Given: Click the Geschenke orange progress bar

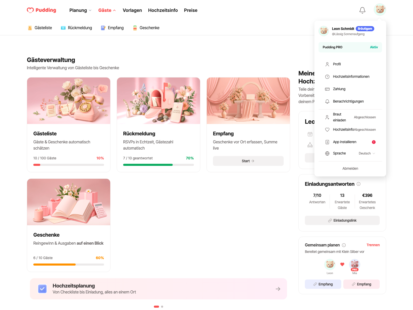Looking at the screenshot, I should [x=69, y=265].
